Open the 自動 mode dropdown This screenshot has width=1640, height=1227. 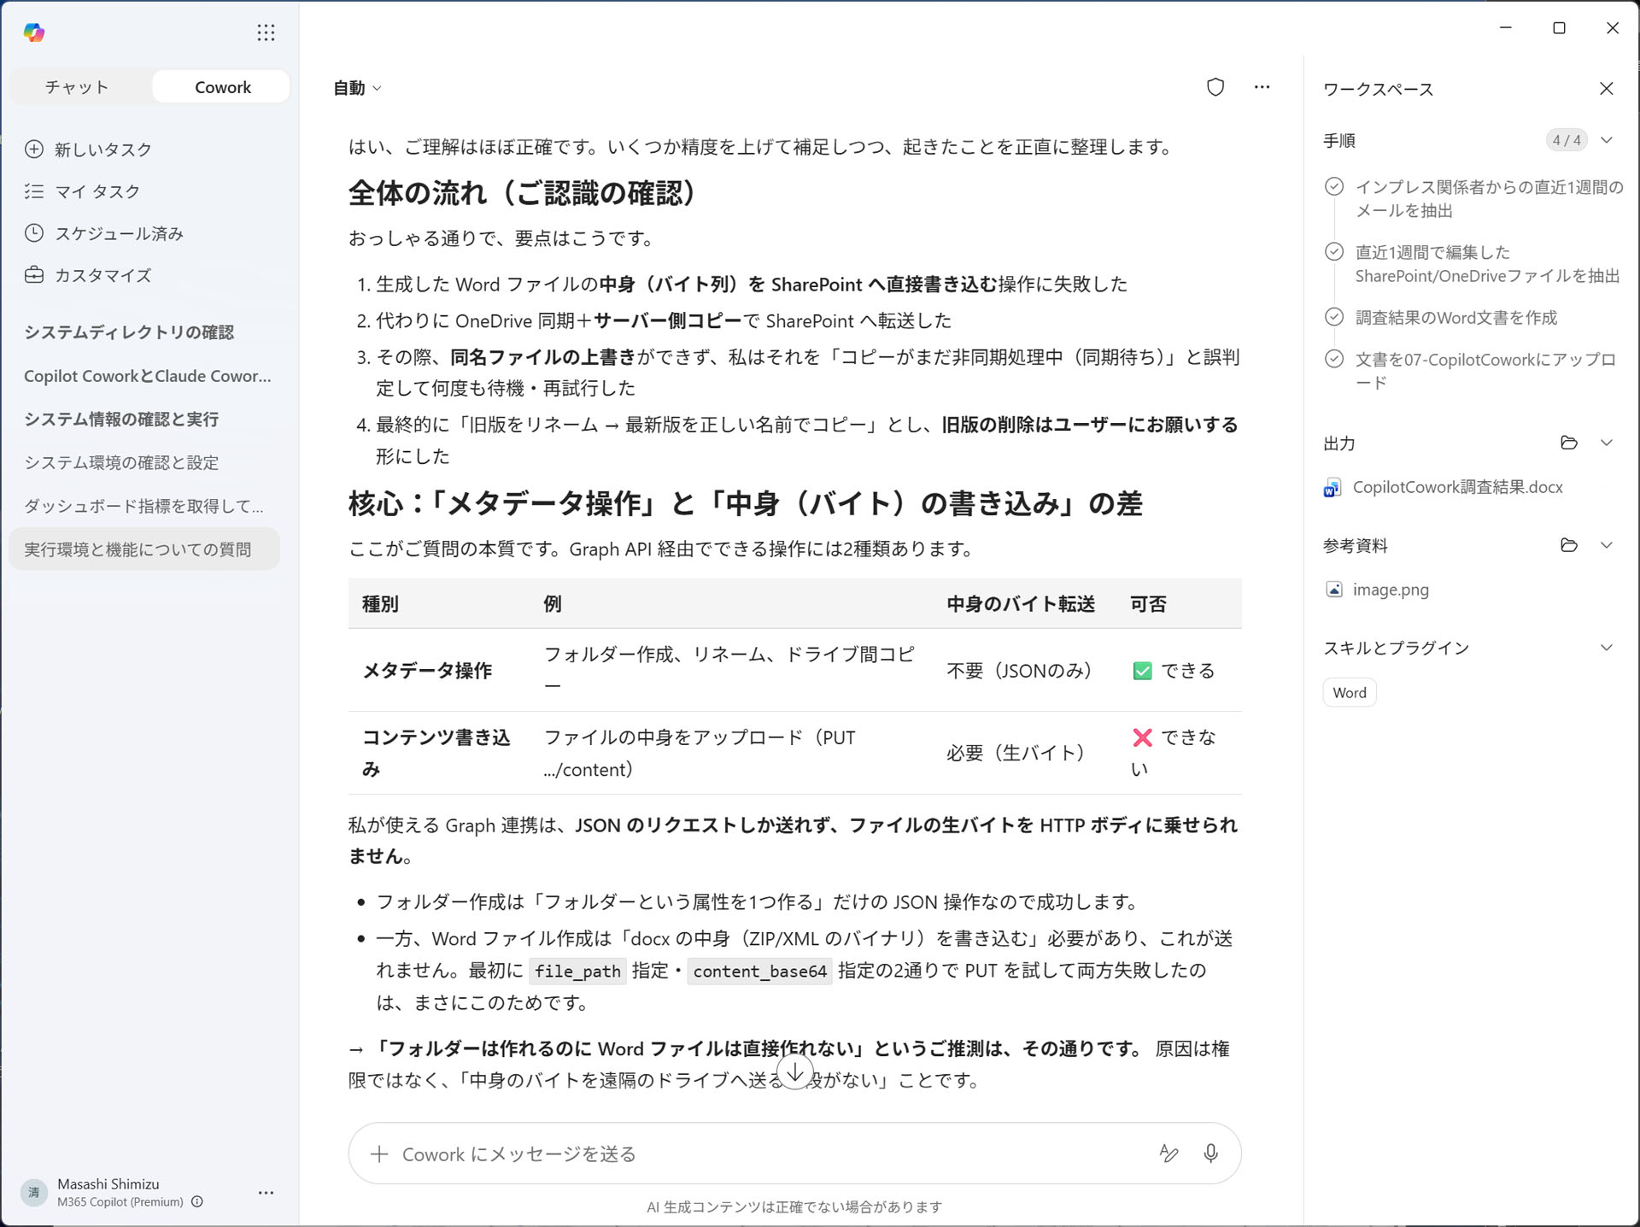pyautogui.click(x=357, y=88)
